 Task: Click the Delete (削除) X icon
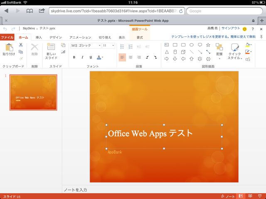click(x=34, y=47)
